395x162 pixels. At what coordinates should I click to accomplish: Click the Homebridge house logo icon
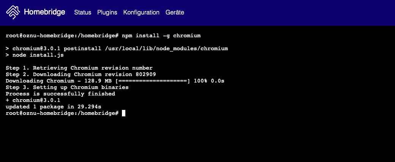[x=13, y=12]
